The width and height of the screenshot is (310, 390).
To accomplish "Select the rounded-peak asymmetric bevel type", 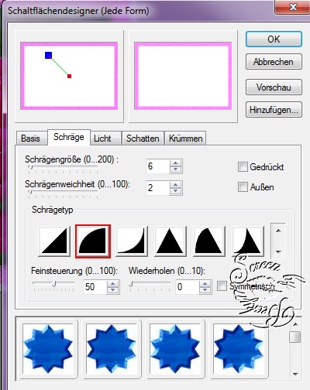I will pos(209,241).
